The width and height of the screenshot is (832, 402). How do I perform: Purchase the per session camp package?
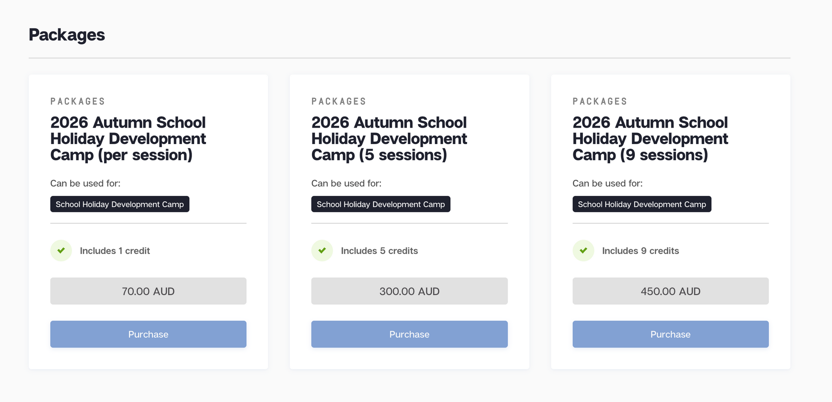click(x=148, y=334)
